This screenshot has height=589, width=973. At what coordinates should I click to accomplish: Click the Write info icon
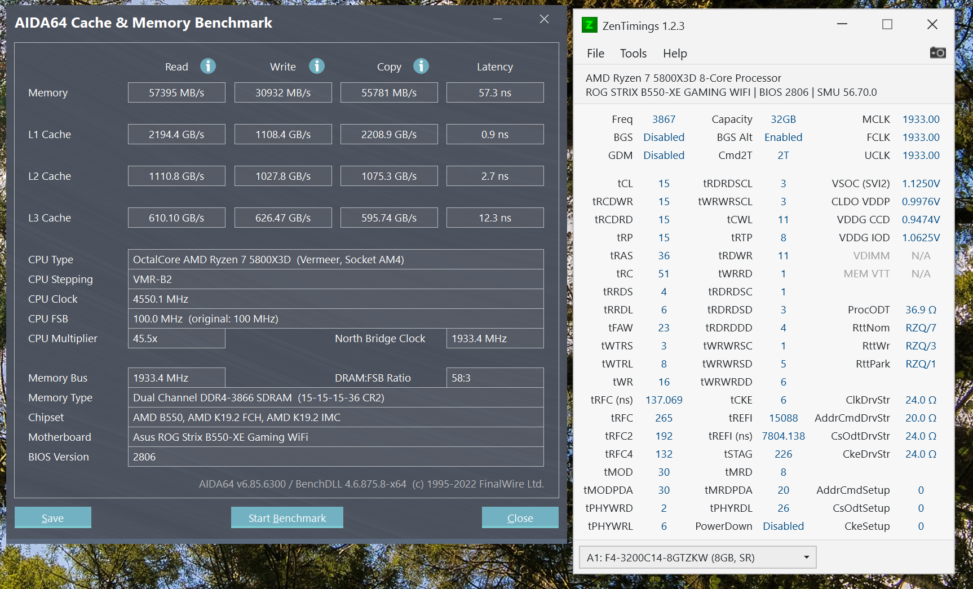317,66
